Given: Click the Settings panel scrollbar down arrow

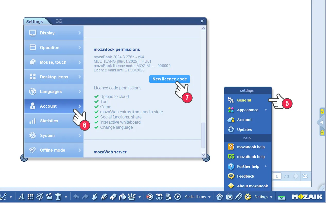Looking at the screenshot, I should (203, 155).
